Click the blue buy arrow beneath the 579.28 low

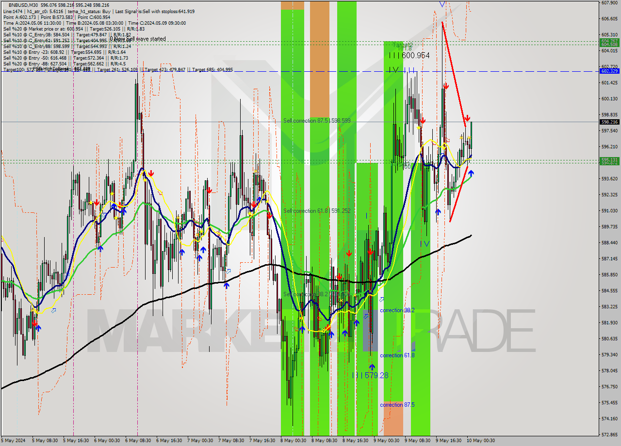click(x=372, y=367)
